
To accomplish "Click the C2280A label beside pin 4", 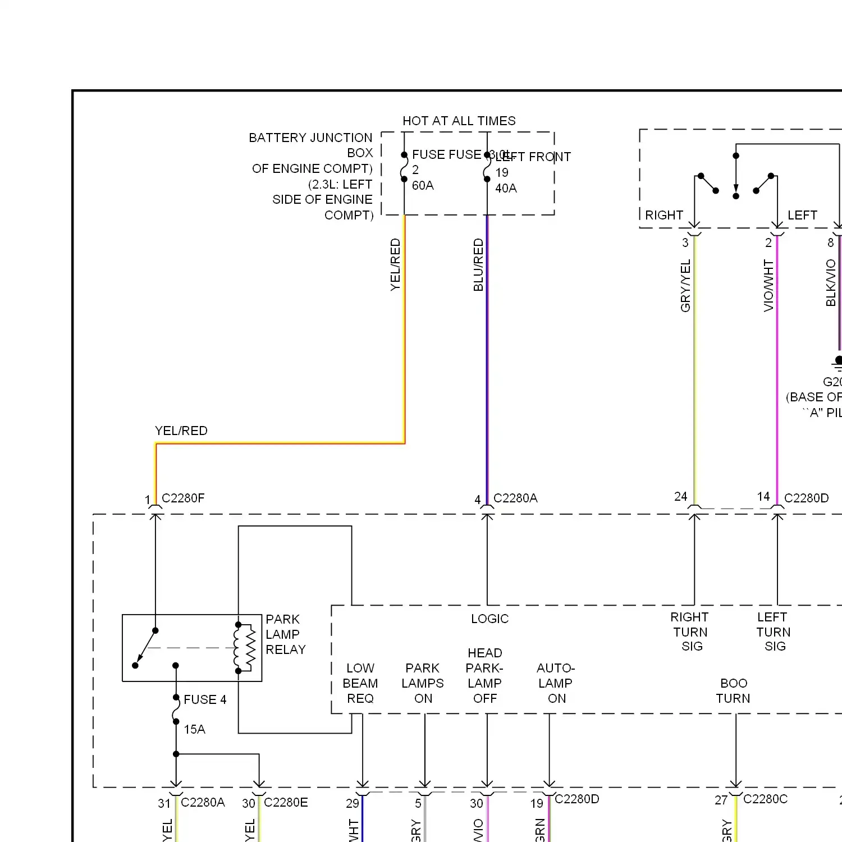I will click(515, 498).
